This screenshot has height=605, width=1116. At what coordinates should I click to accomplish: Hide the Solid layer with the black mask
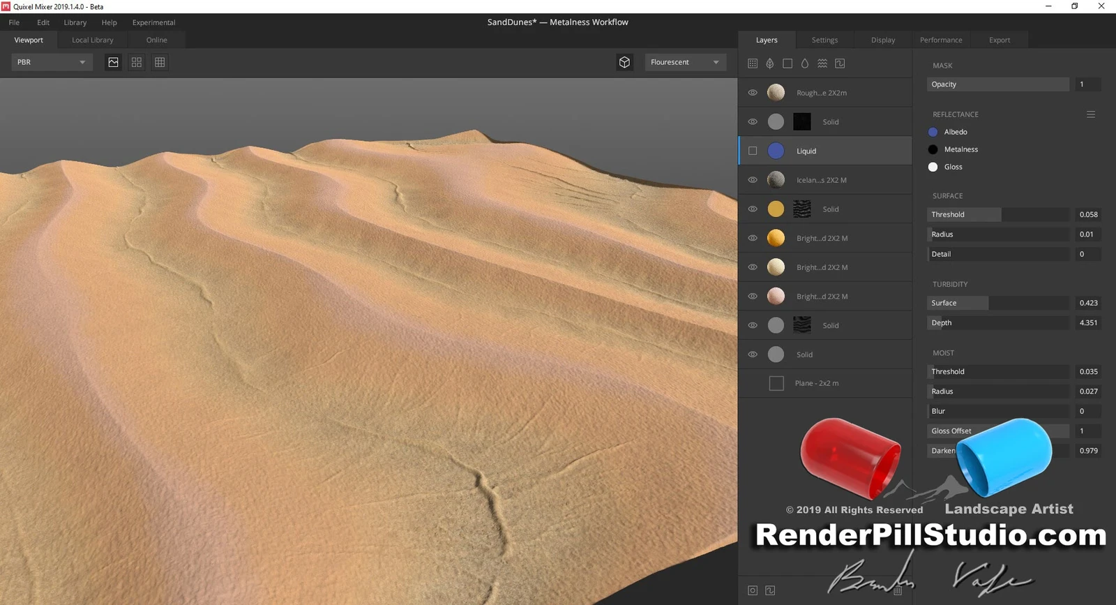[753, 122]
